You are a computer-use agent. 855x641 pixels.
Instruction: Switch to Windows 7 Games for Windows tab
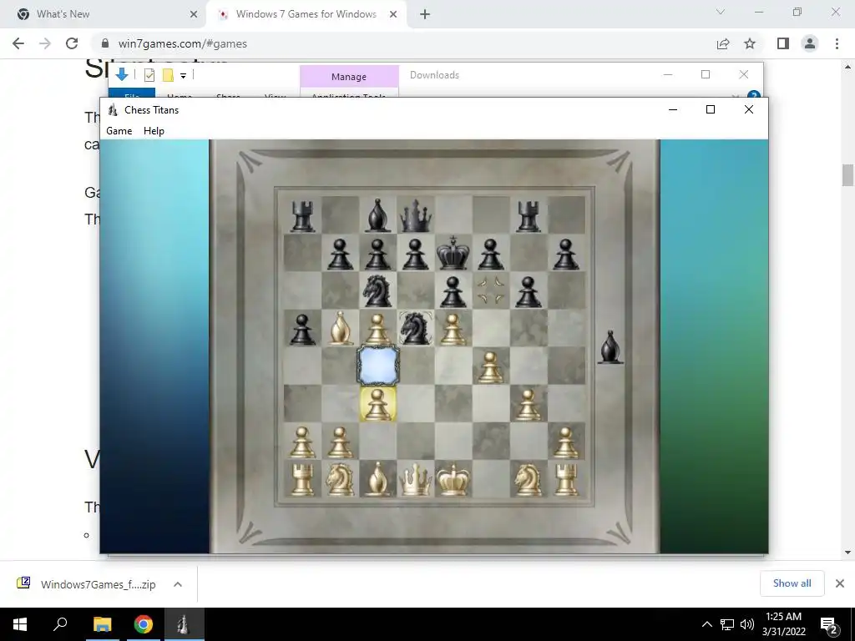click(306, 14)
